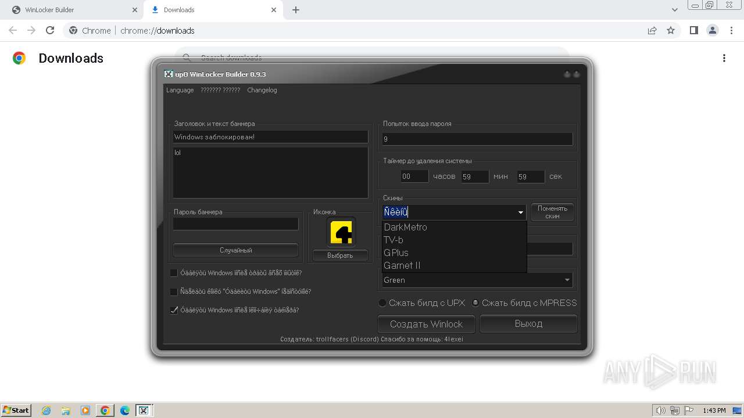Click the password attempts field showing 9
Image resolution: width=744 pixels, height=418 pixels.
click(477, 139)
